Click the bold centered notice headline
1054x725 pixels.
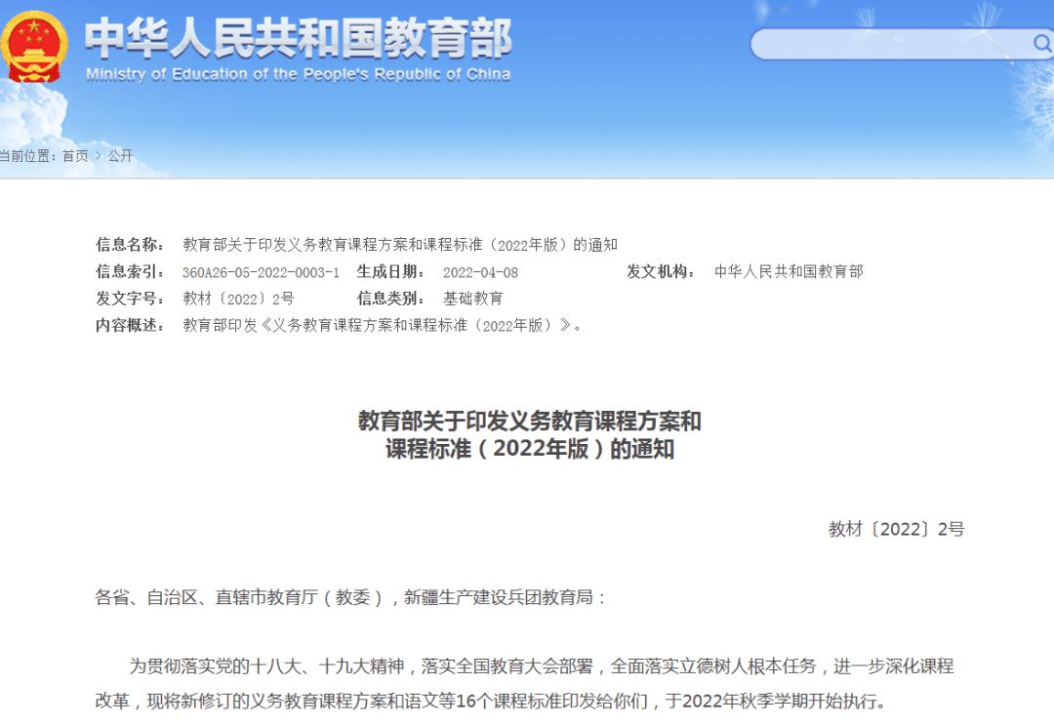coord(529,435)
